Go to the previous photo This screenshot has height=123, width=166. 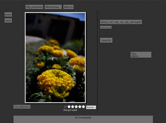click(8, 14)
